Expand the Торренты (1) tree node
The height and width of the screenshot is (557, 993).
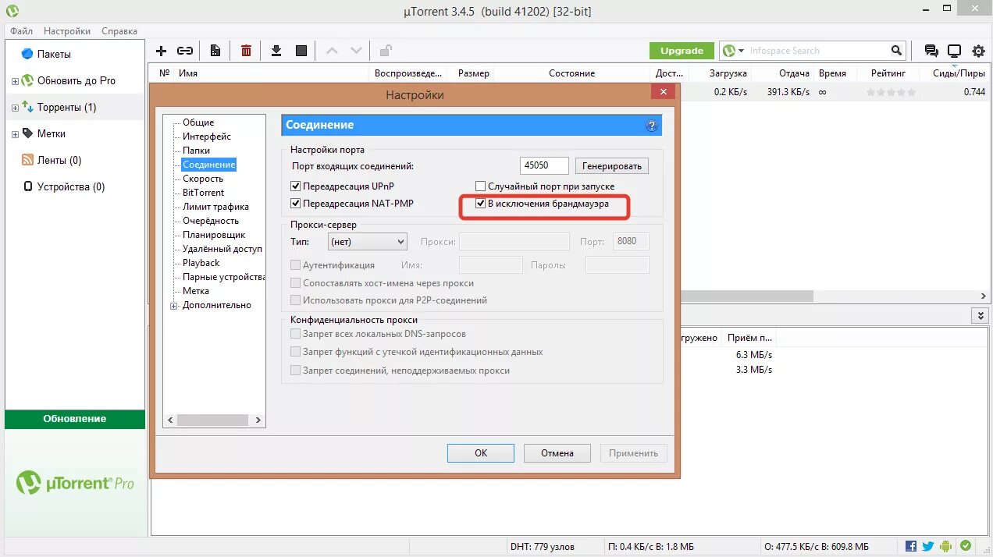(x=15, y=107)
